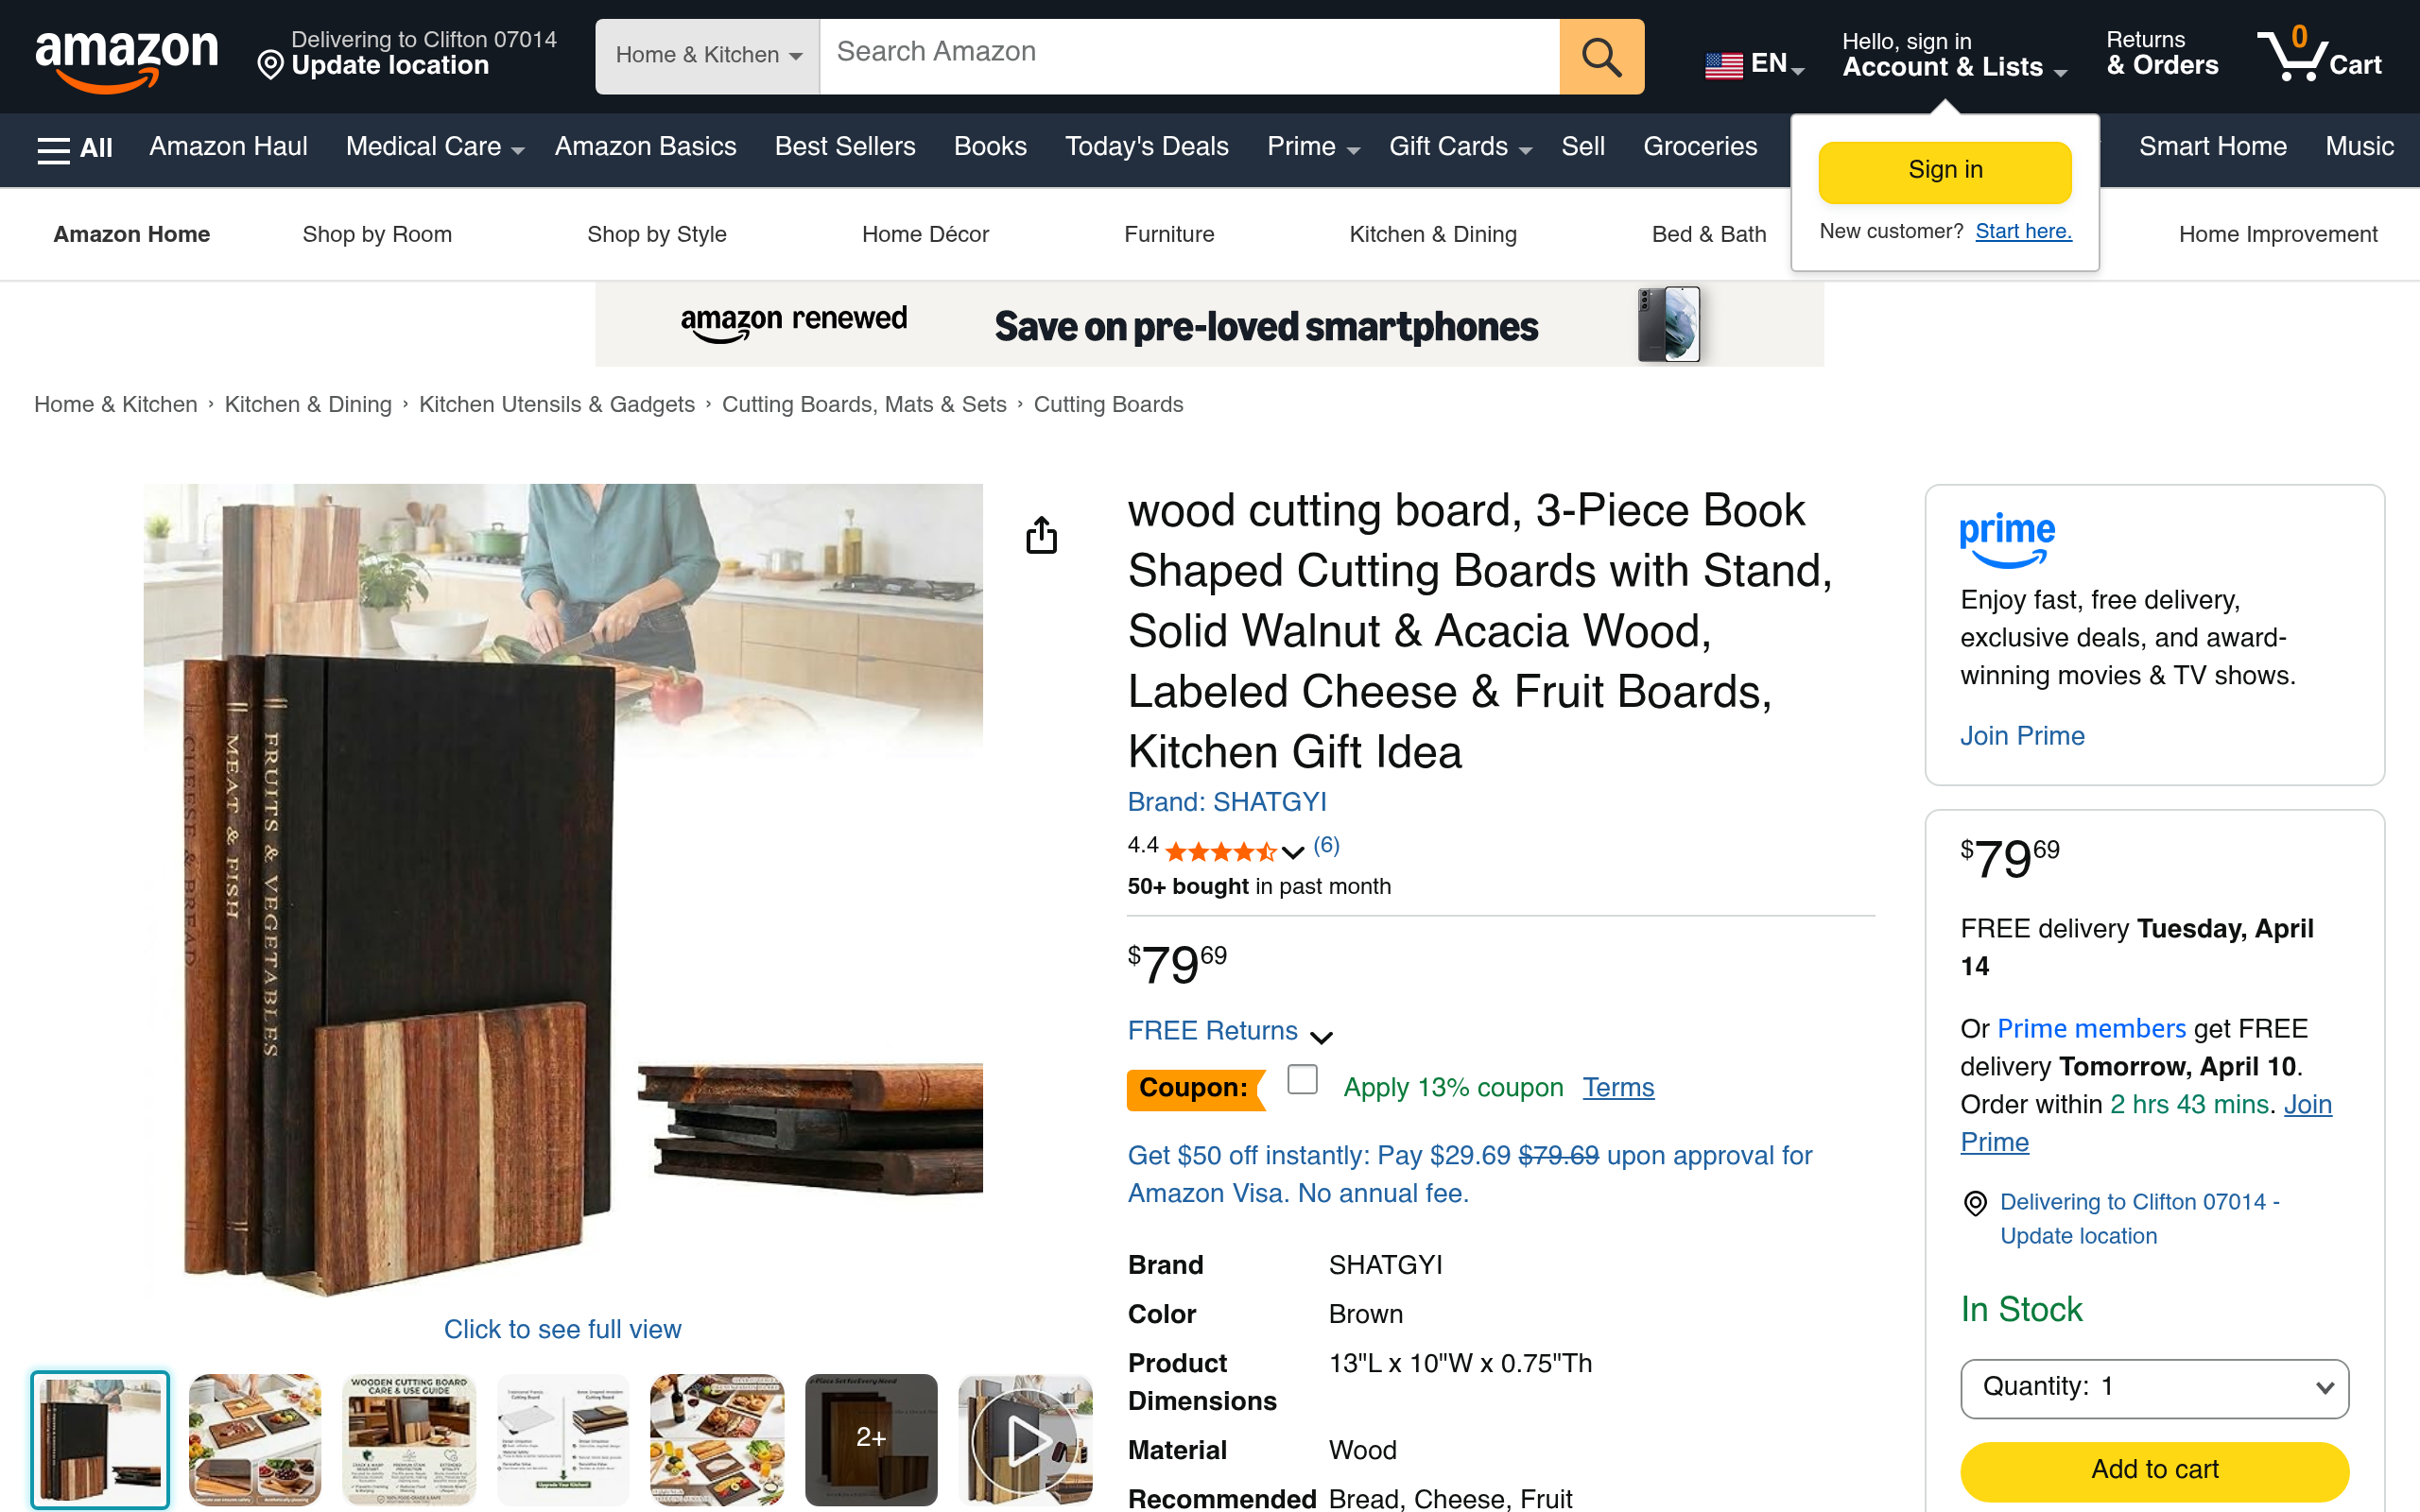Viewport: 2420px width, 1512px height.
Task: Open the Join Prime link in prime box
Action: (x=2022, y=736)
